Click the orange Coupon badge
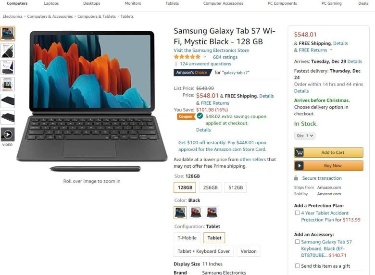This screenshot has height=275, width=375. (x=186, y=116)
